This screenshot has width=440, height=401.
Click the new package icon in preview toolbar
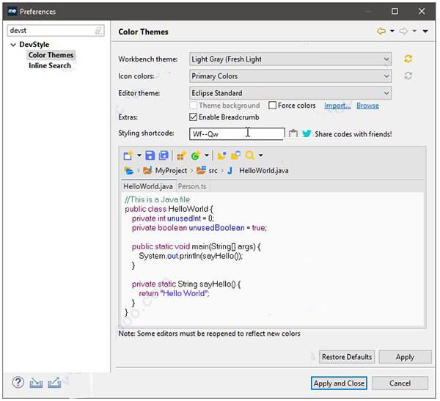click(181, 155)
